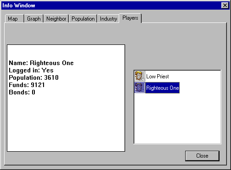The width and height of the screenshot is (231, 170).
Task: Select Righteous One name in player list
Action: (162, 88)
